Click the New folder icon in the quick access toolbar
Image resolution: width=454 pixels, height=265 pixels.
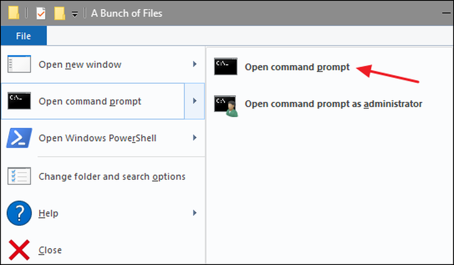tap(59, 13)
